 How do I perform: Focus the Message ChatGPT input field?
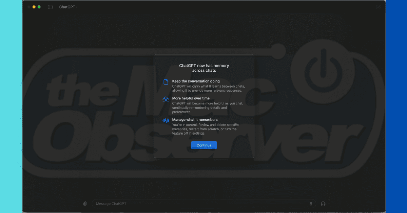click(x=200, y=204)
